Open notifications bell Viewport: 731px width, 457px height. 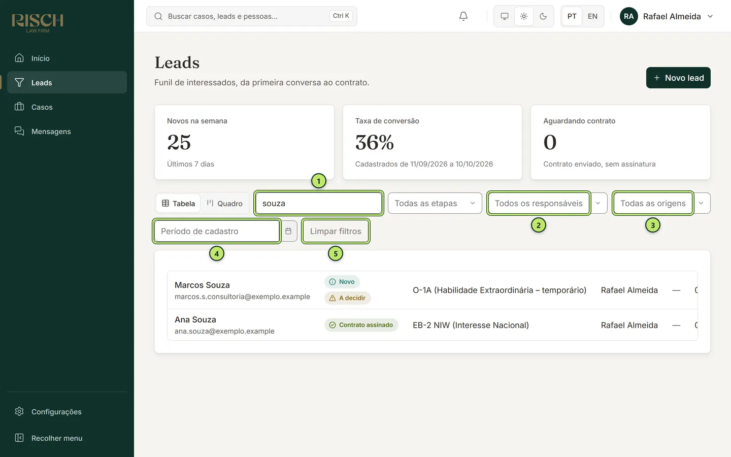[x=463, y=16]
